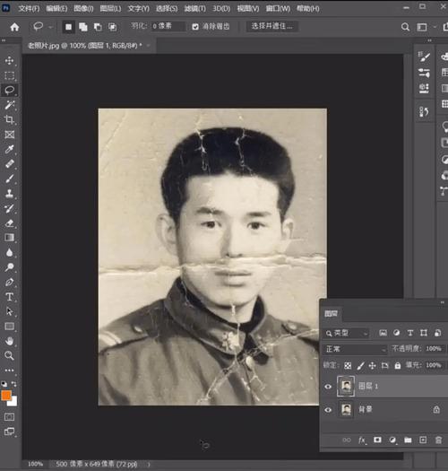Open the blend mode 正常 dropdown
448x471 pixels.
click(x=356, y=349)
